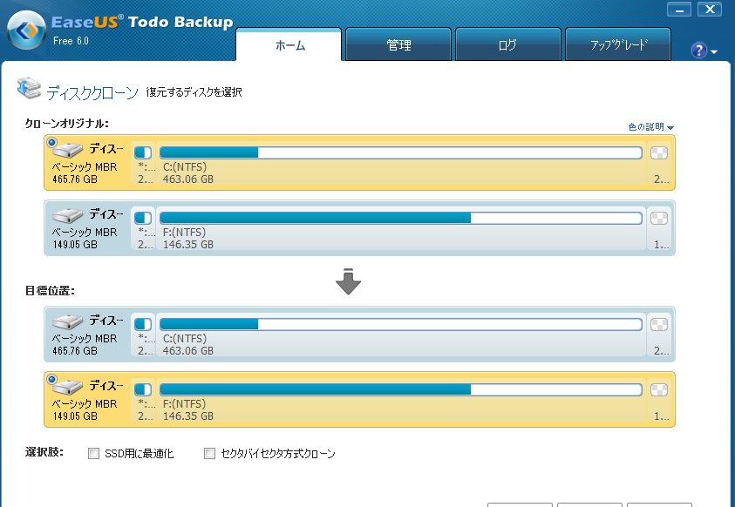Click the 146.35 GB text in source list
The image size is (735, 507).
point(188,245)
